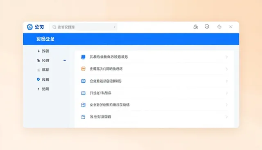Image resolution: width=262 pixels, height=150 pixels.
Task: Open the first list row via its chevron
Action: pyautogui.click(x=227, y=57)
